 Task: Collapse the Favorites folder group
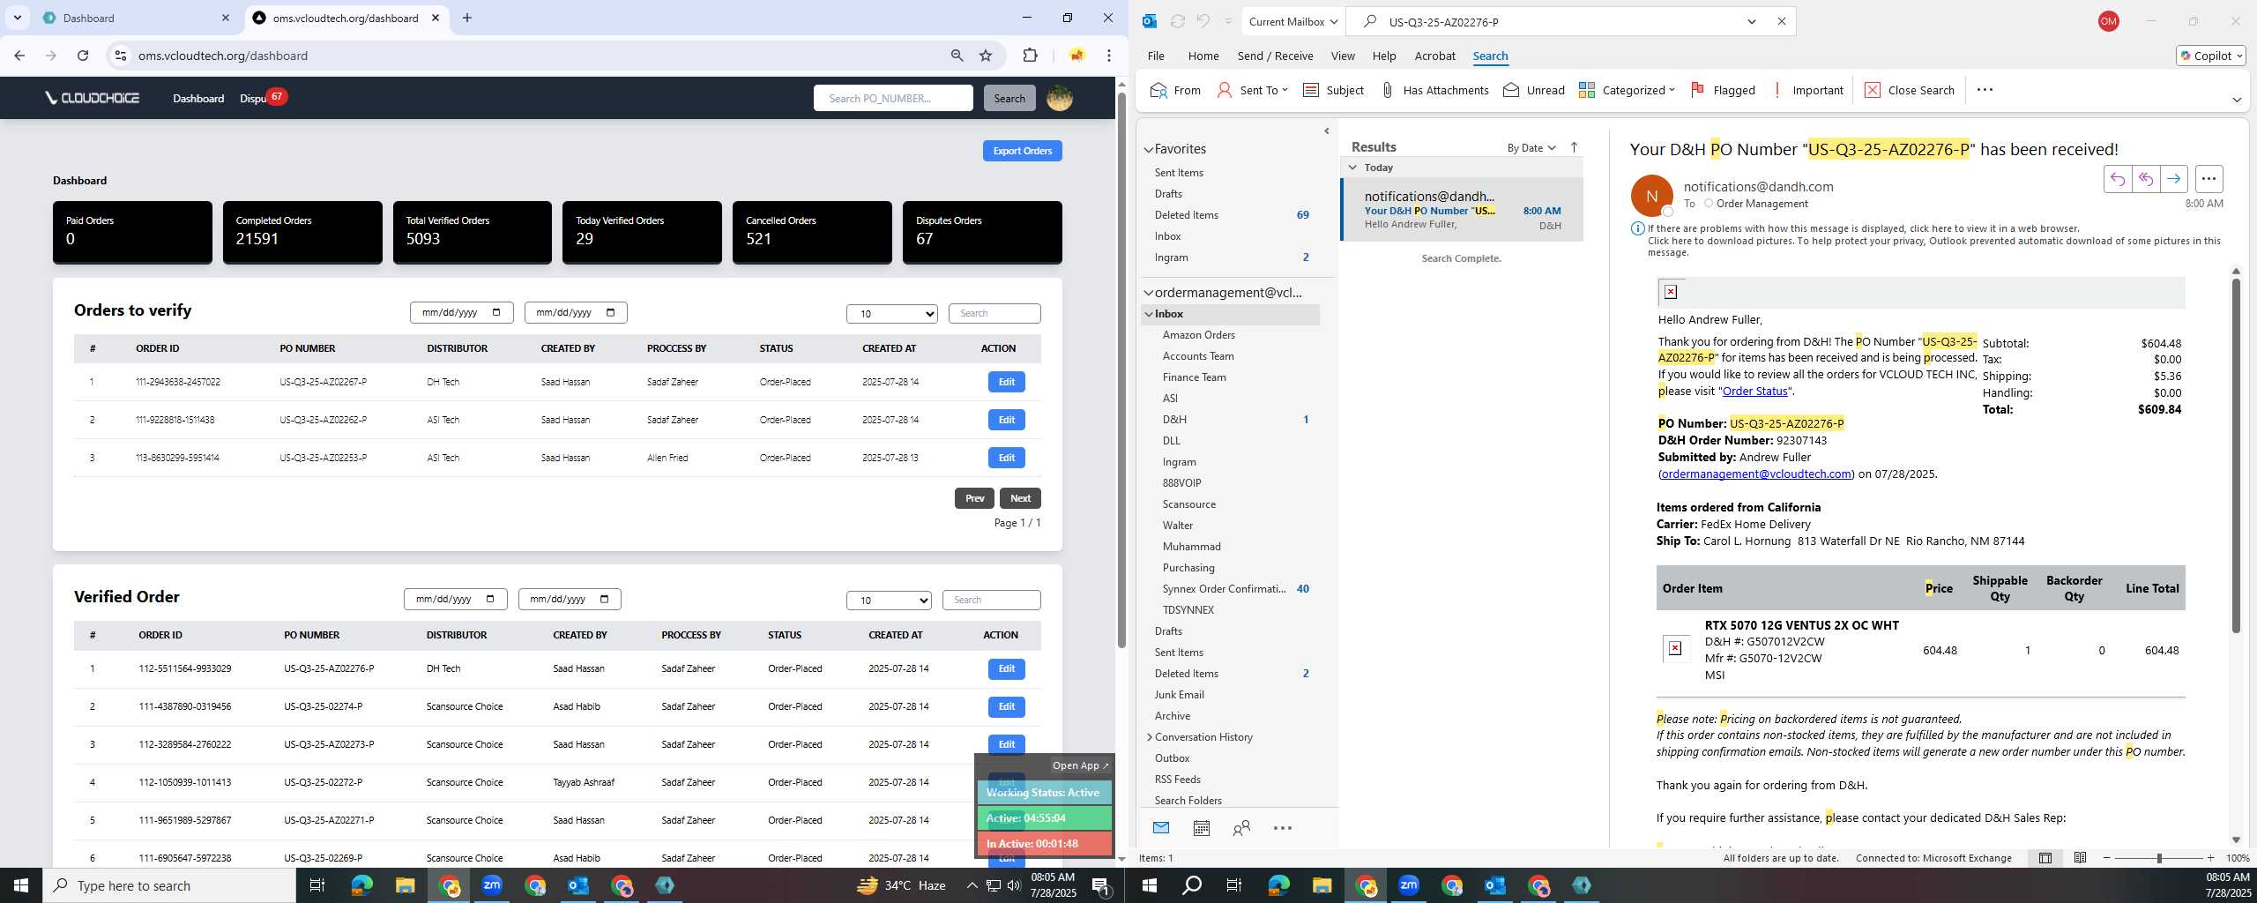1149,150
